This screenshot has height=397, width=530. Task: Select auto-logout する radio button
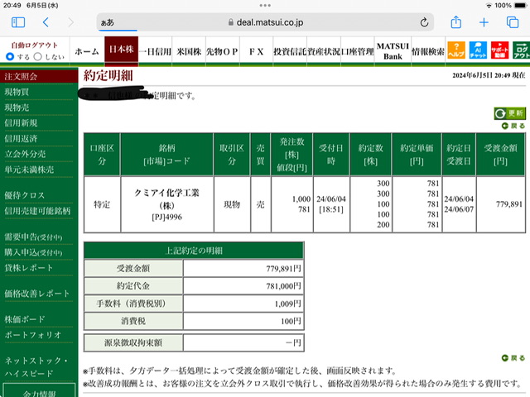tap(10, 56)
